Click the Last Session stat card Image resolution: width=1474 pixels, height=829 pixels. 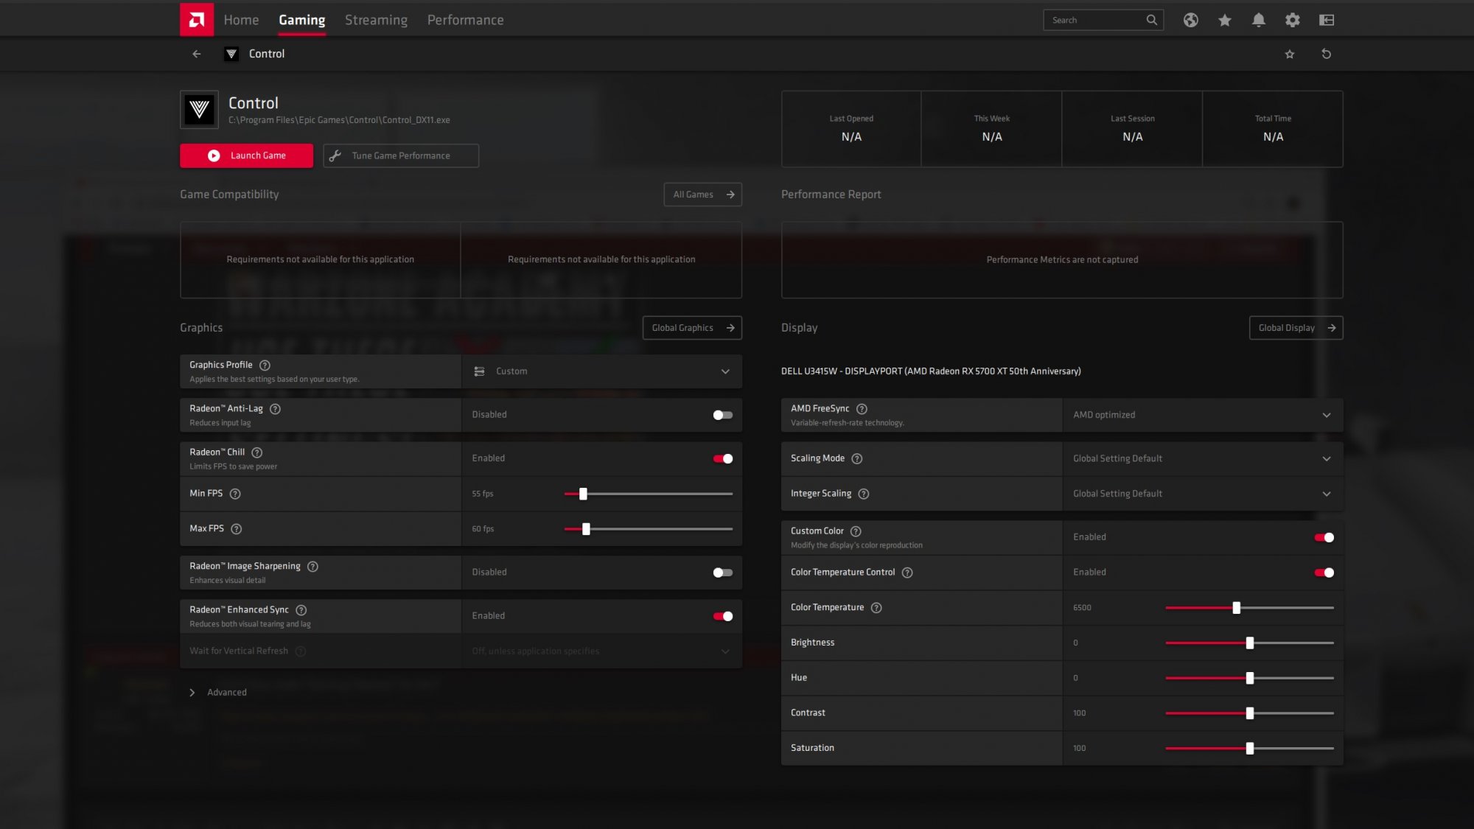tap(1132, 129)
